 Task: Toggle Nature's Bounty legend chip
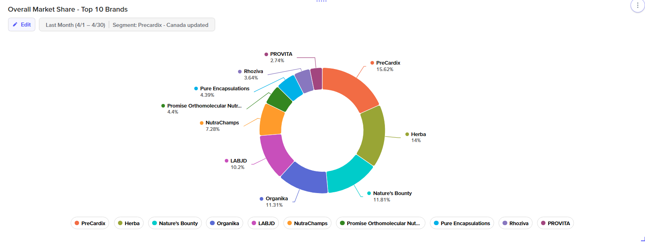tap(175, 223)
